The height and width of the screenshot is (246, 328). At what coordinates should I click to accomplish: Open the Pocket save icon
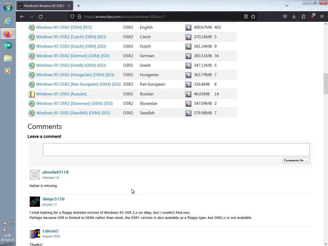pyautogui.click(x=285, y=16)
